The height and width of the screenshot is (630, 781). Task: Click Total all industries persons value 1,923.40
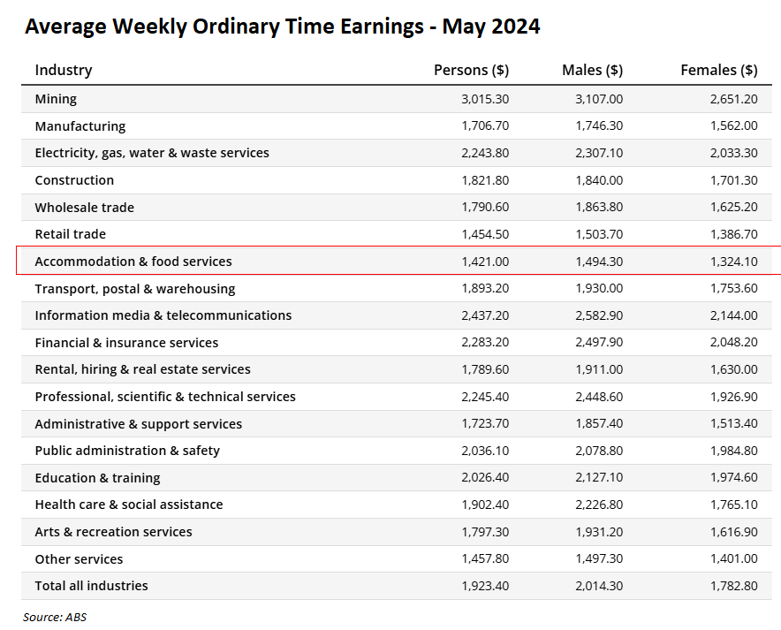pos(485,586)
